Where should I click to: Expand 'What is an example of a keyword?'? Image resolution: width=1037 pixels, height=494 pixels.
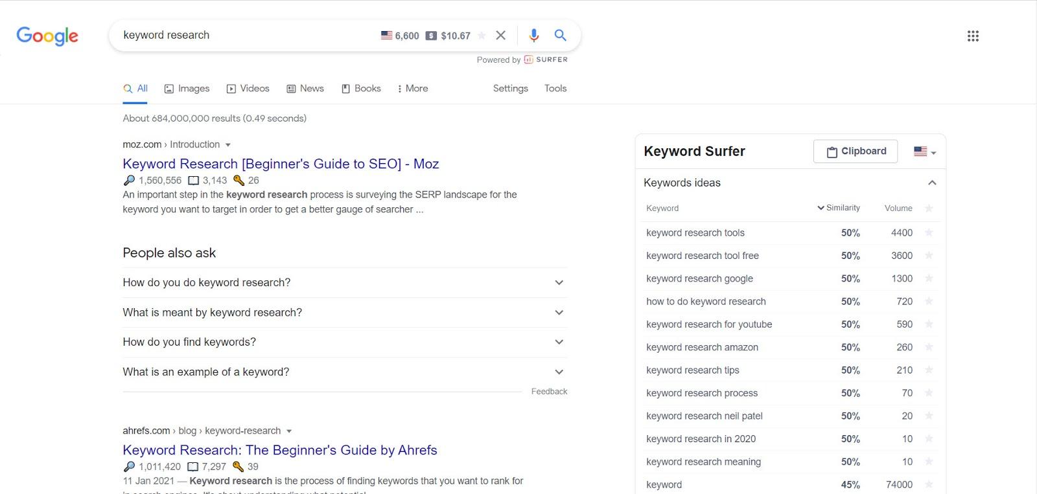coord(559,372)
